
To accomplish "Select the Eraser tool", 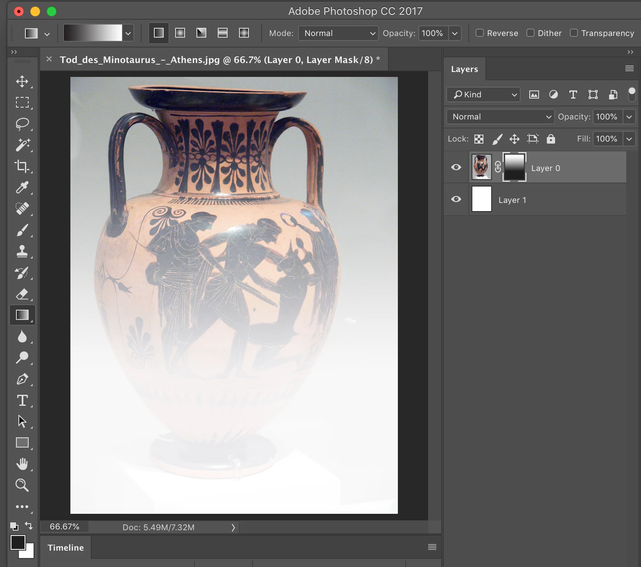I will tap(22, 294).
